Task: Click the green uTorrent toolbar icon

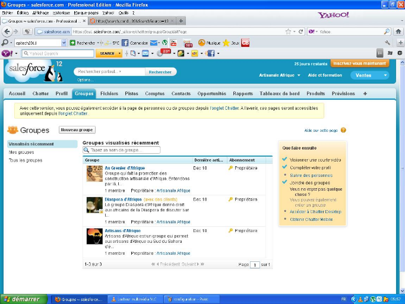Action: [x=164, y=43]
